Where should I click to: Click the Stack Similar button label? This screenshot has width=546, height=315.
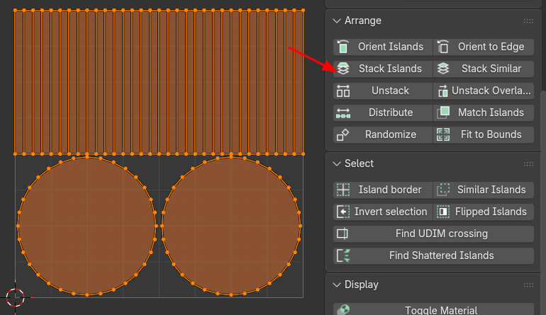[491, 69]
